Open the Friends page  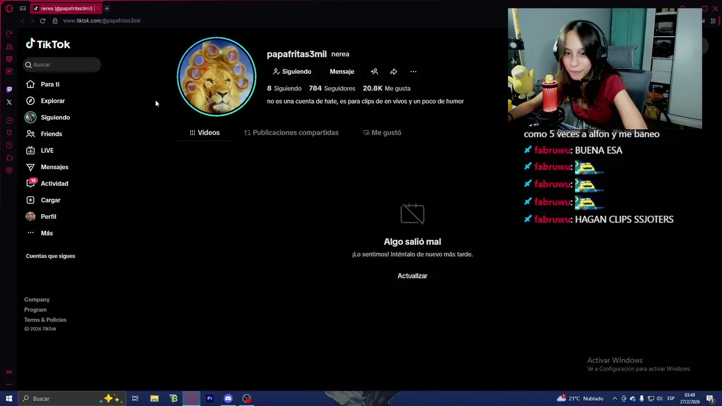click(x=43, y=134)
